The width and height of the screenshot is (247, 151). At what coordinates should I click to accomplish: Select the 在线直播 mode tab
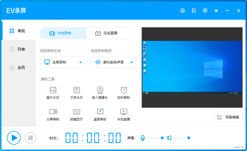coord(109,33)
